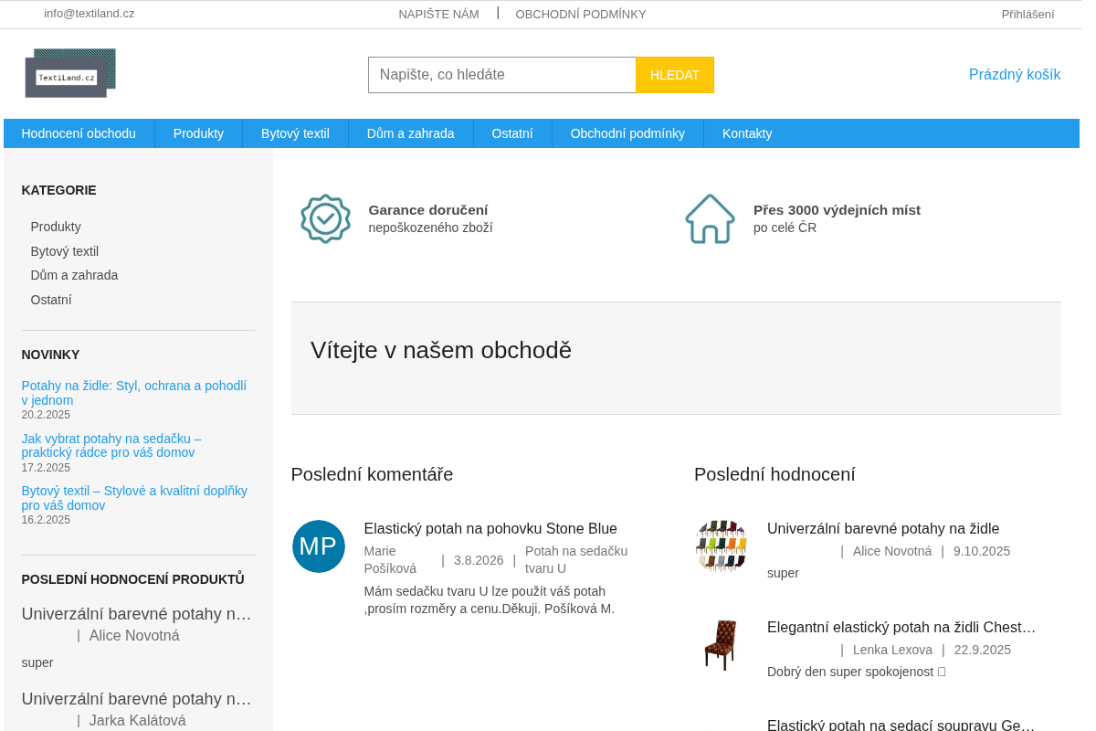
Task: Open the comment 'Elastický potah na pohovku Stone Blue'
Action: [490, 528]
